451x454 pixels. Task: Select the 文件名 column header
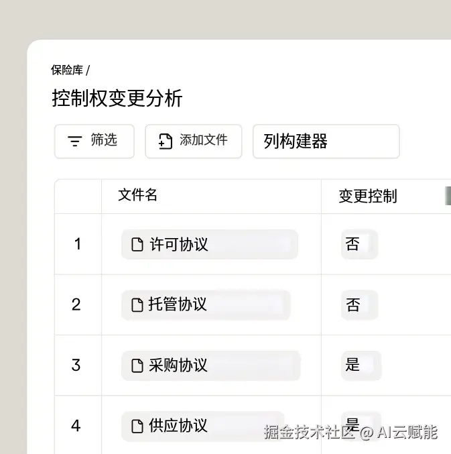click(137, 195)
